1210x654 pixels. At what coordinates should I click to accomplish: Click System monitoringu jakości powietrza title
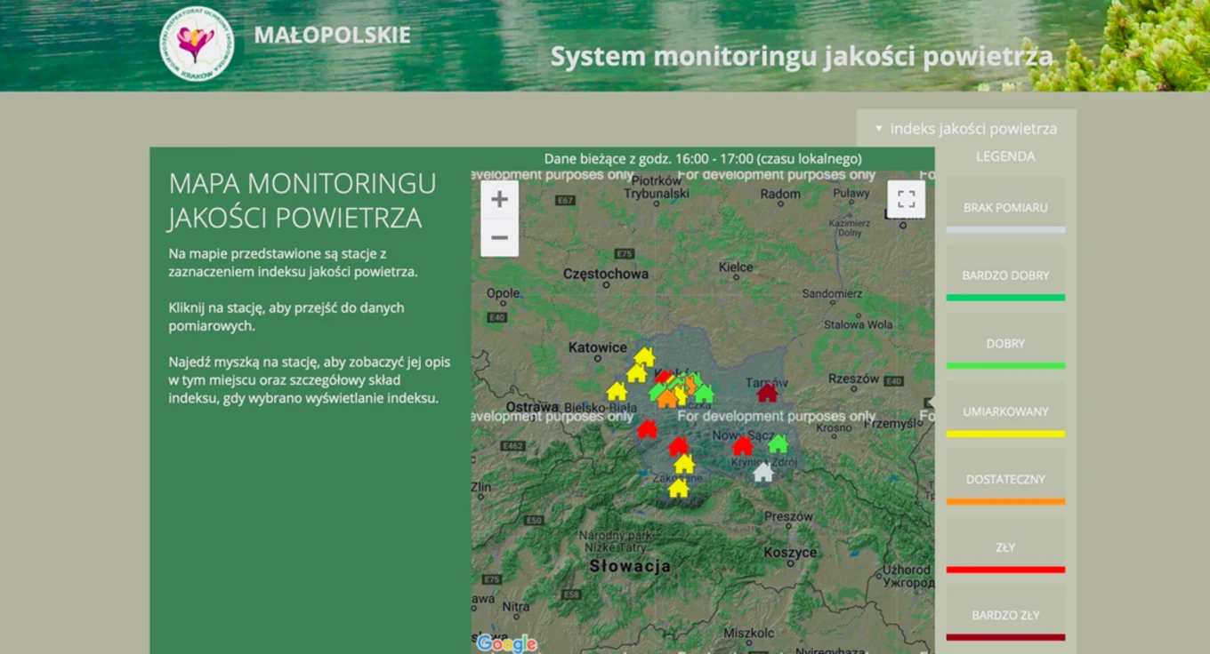coord(802,57)
